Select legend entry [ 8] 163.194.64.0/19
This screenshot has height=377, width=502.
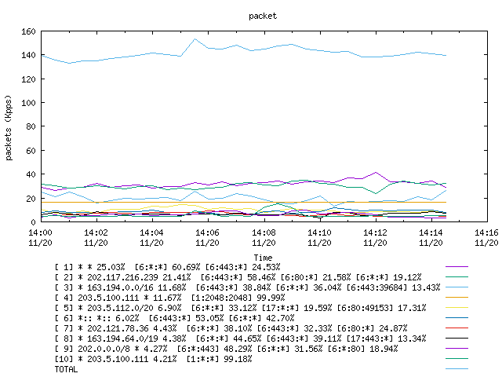pyautogui.click(x=241, y=339)
